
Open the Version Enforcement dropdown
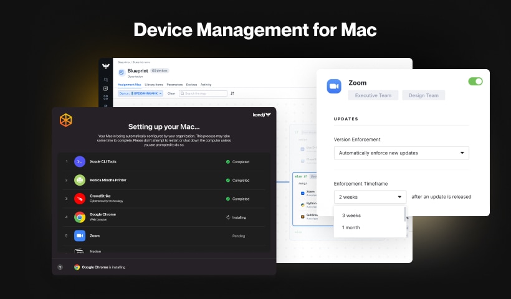(401, 153)
